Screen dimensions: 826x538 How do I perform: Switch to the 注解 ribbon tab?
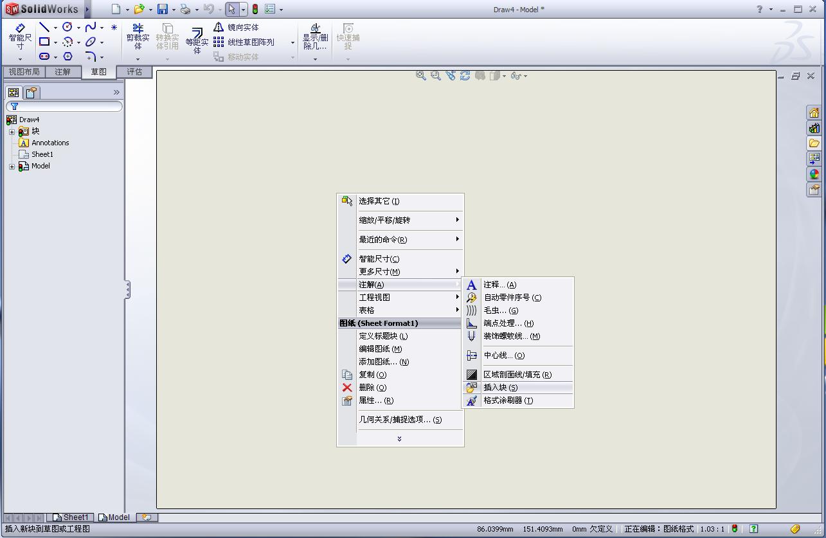tap(63, 71)
